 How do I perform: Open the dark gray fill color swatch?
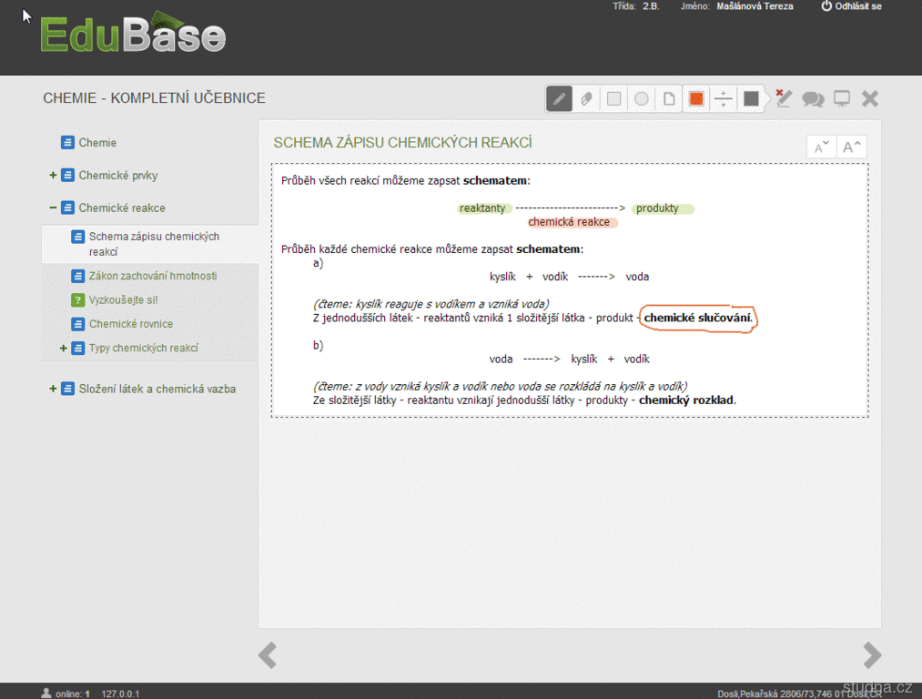tap(751, 99)
